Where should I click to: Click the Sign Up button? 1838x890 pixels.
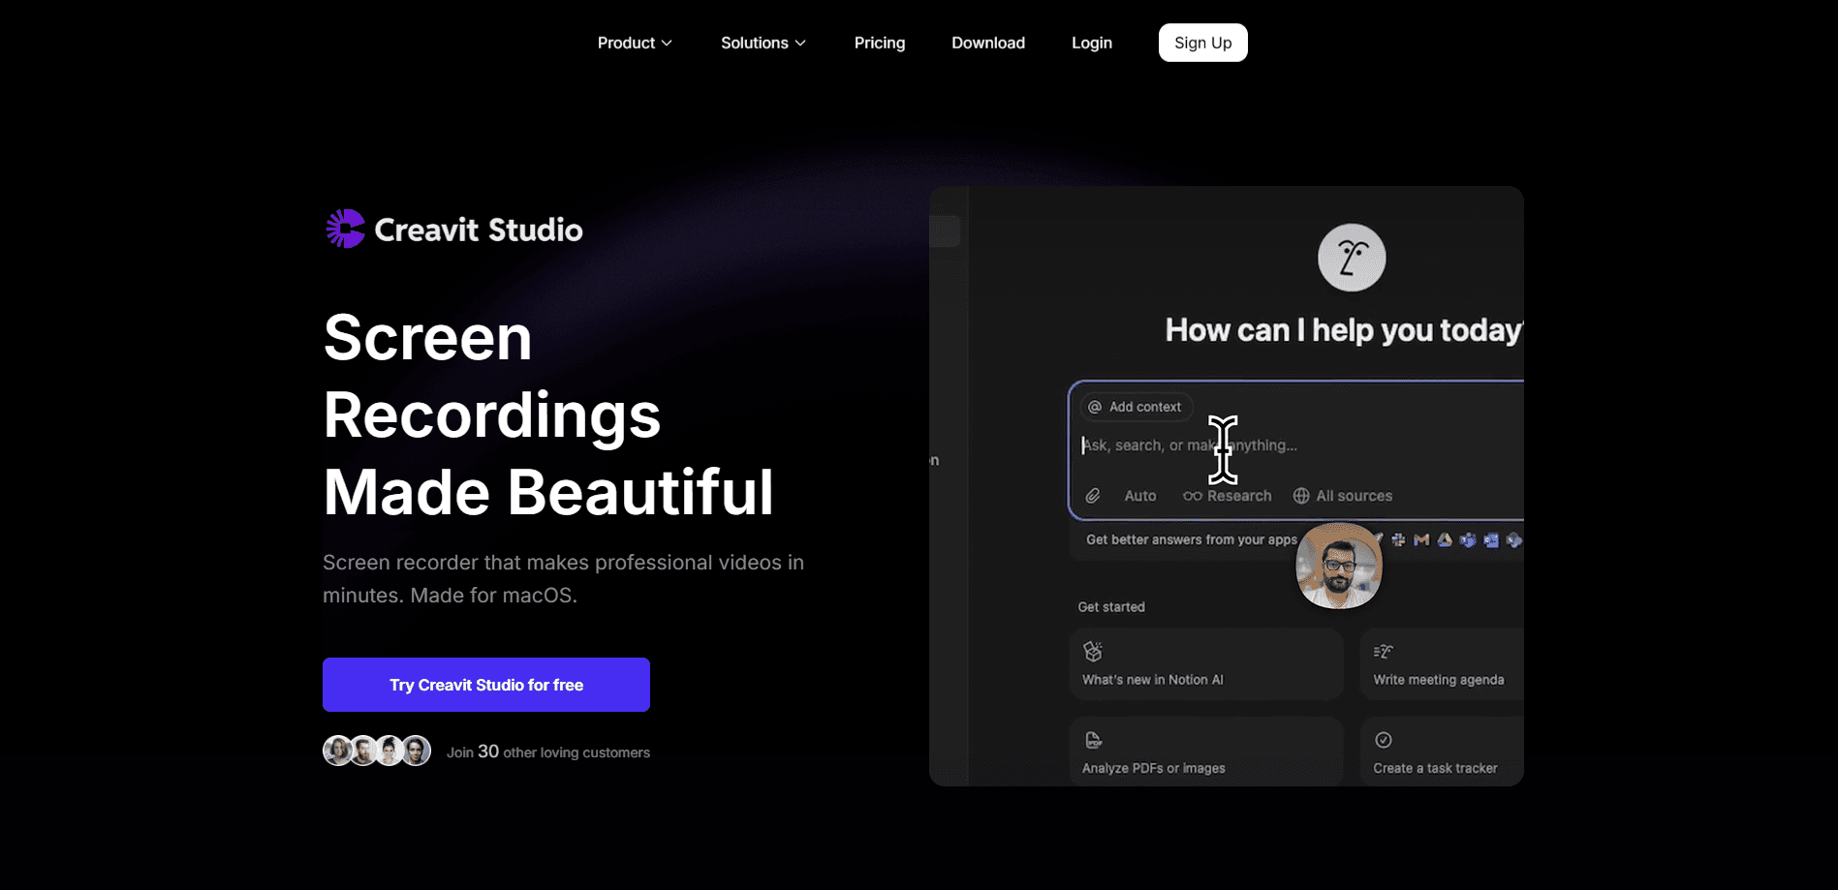pos(1203,43)
